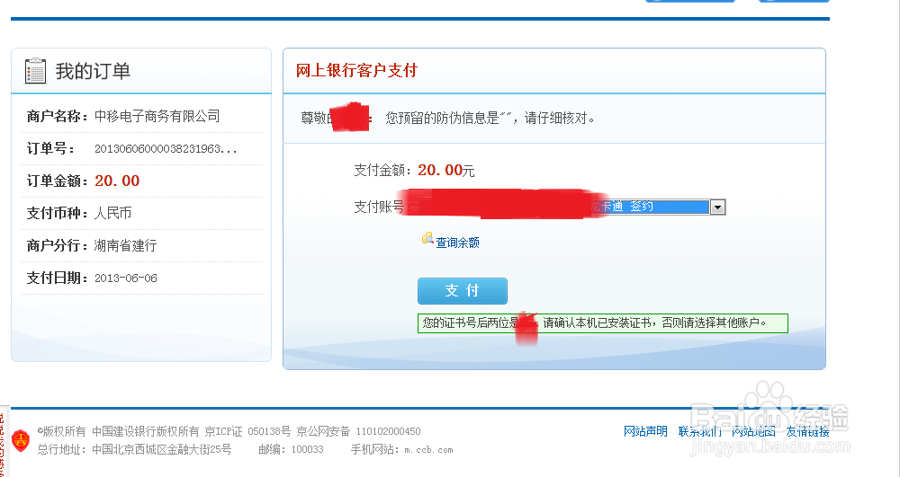Click the branch value 湖南省建行
Viewport: 900px width, 477px height.
(x=126, y=245)
